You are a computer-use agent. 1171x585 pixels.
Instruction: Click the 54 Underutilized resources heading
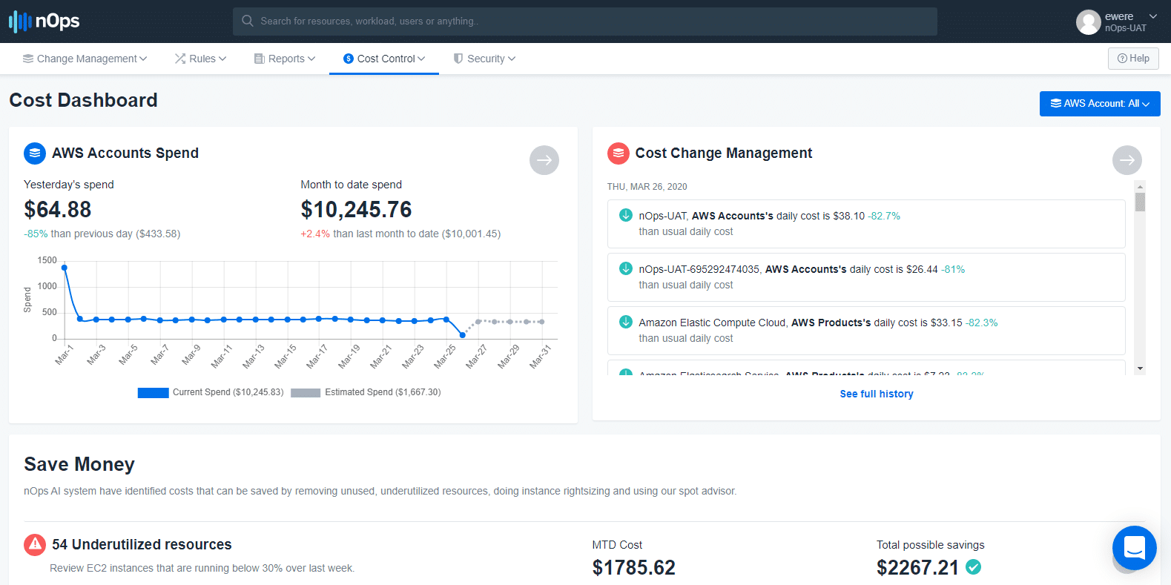(142, 544)
